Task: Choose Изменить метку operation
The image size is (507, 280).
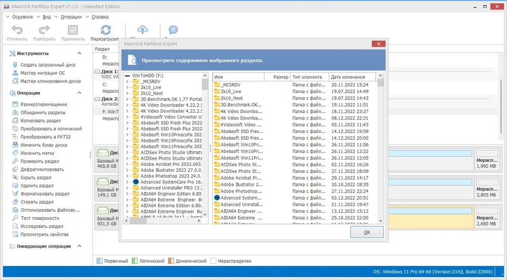Action: coord(38,153)
